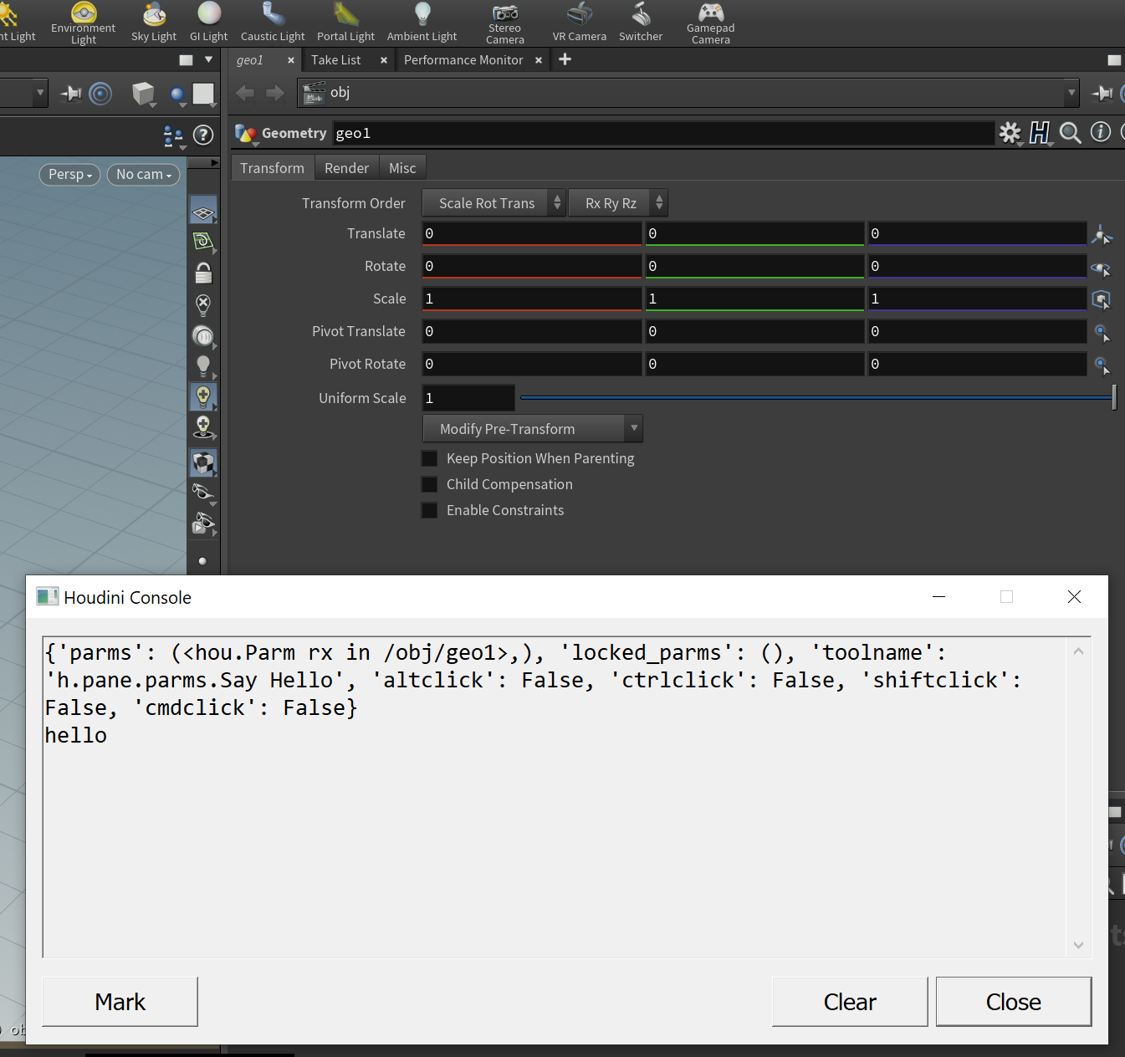The height and width of the screenshot is (1057, 1125).
Task: Click the node info icon
Action: (1101, 131)
